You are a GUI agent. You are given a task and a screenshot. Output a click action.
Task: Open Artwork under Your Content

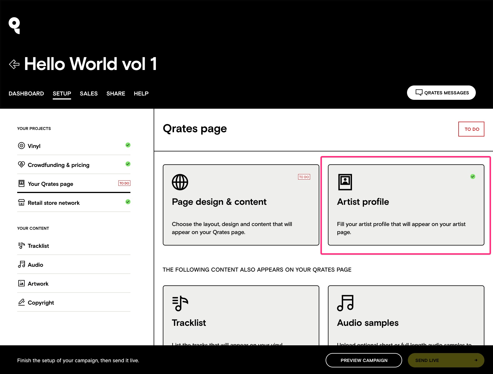(74, 283)
